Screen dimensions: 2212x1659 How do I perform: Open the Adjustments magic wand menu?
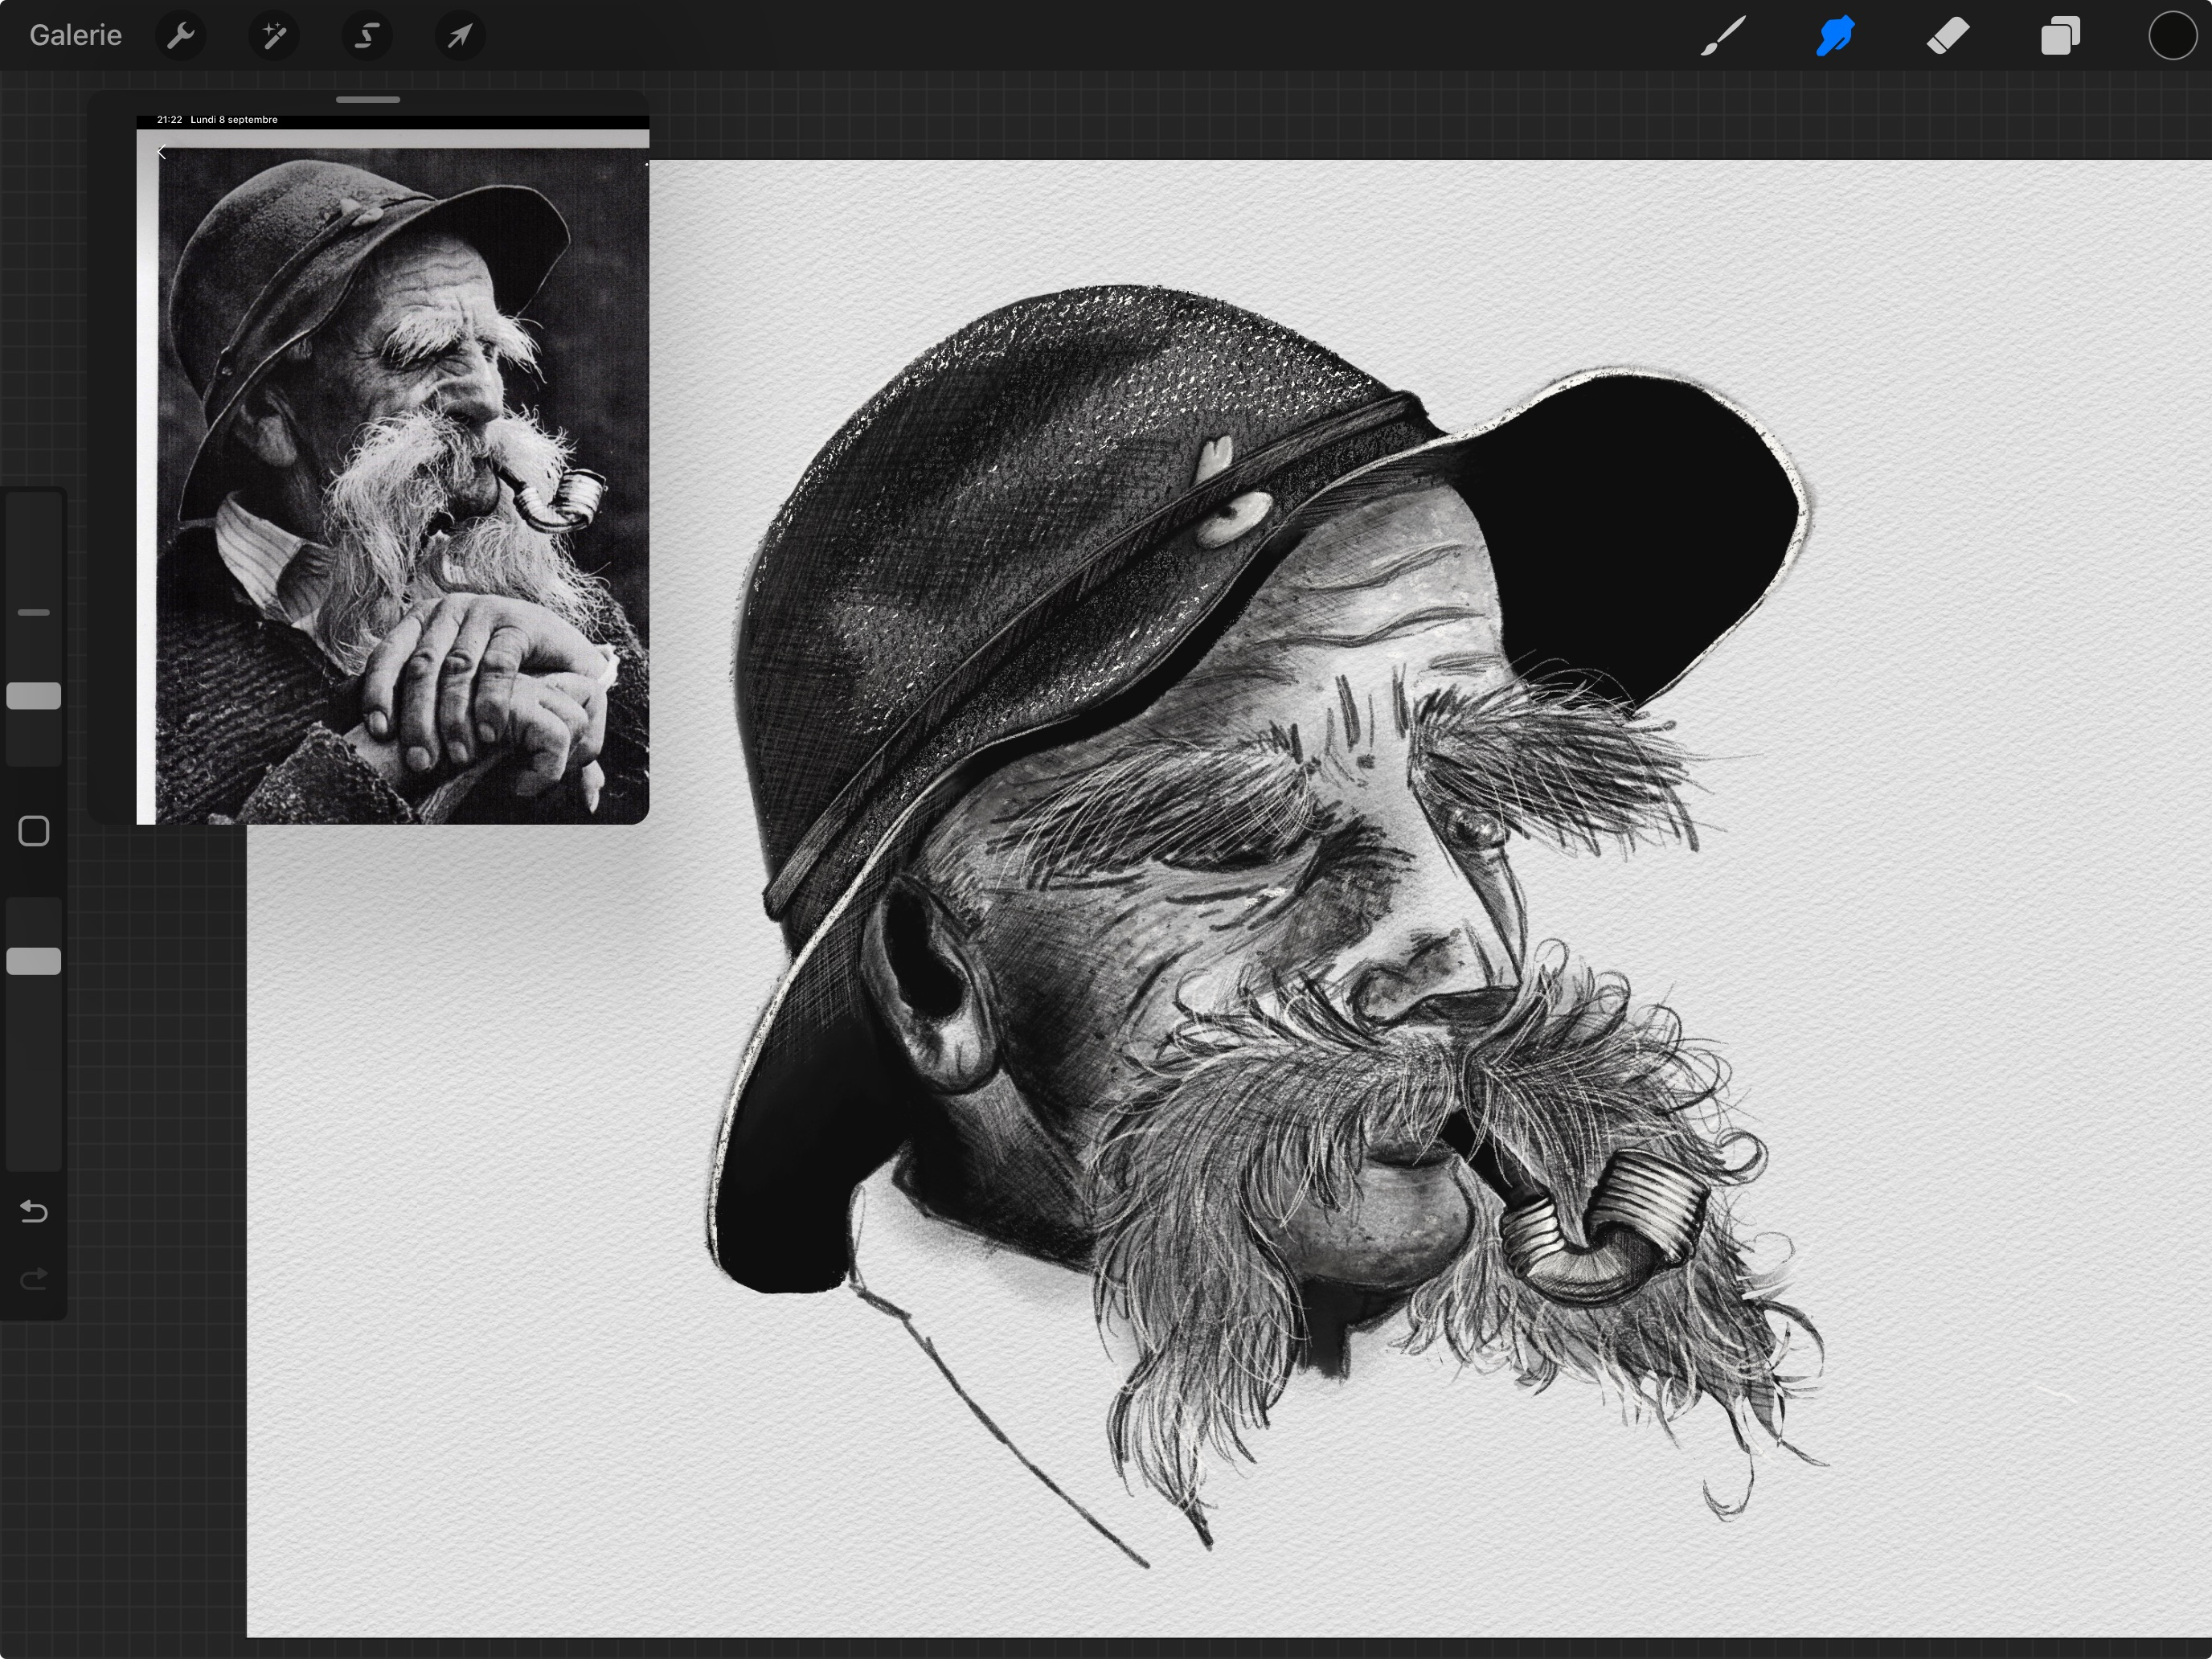pos(274,36)
